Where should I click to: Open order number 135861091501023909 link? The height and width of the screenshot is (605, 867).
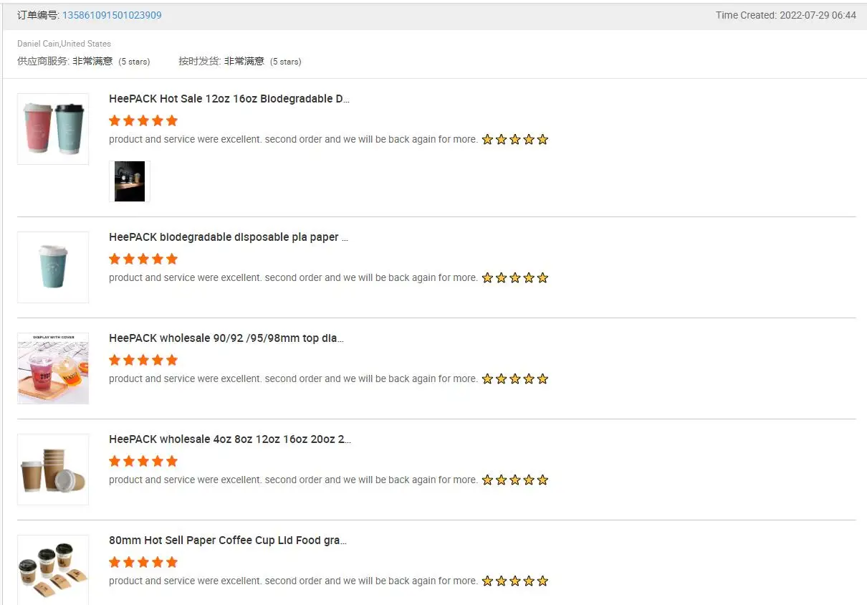(x=112, y=15)
